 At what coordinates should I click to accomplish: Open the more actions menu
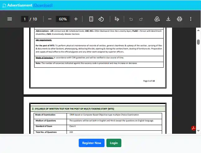coord(191,19)
